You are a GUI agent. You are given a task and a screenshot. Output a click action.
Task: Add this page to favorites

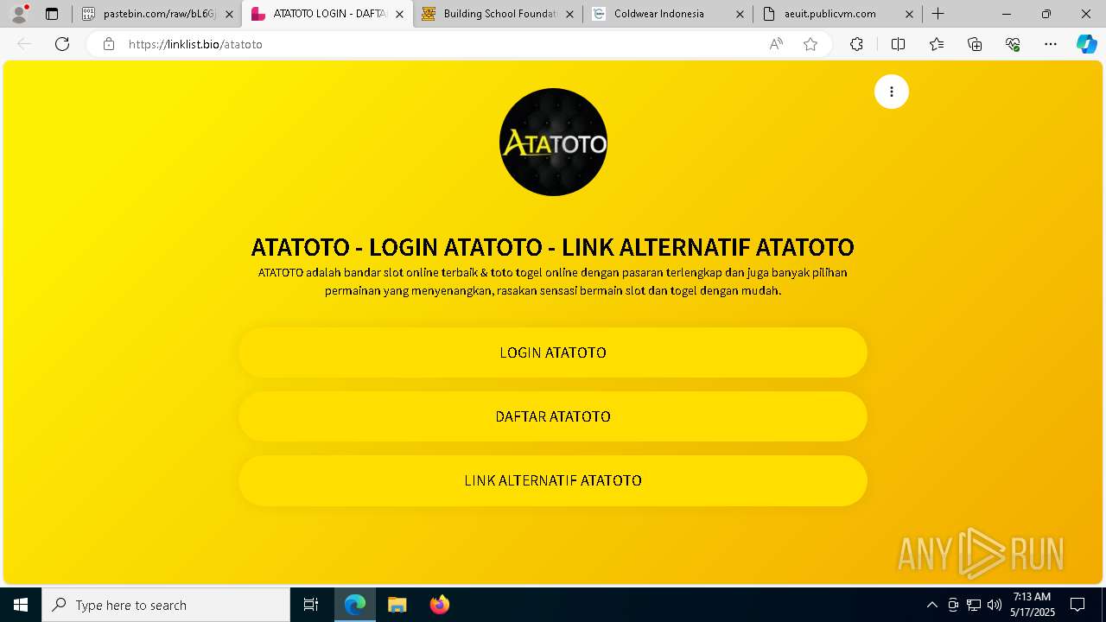click(x=810, y=44)
